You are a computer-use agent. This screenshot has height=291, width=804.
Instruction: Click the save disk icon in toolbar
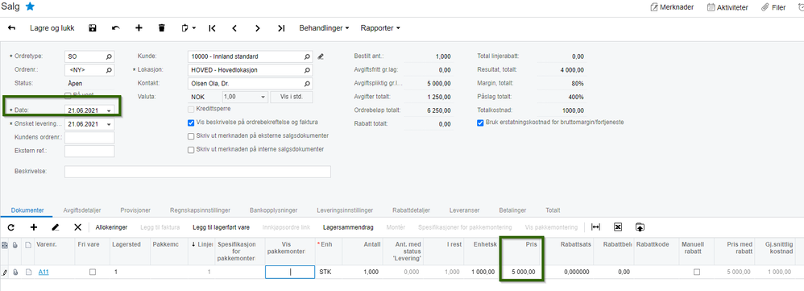tap(93, 28)
